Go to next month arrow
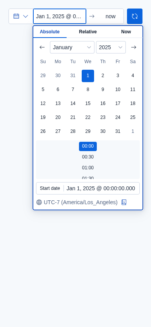151x327 pixels. (x=134, y=47)
